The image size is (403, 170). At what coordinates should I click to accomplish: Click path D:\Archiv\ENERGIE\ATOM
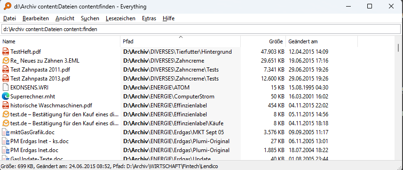156,88
